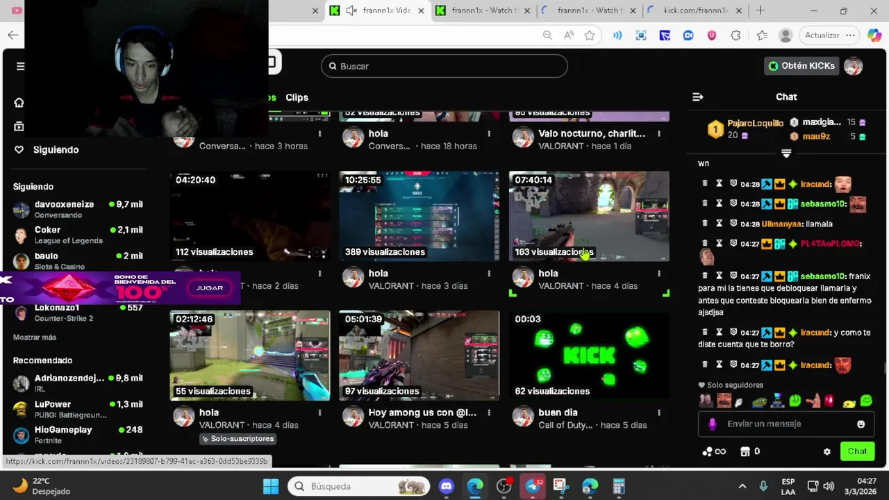Add page to favorites star icon
Image resolution: width=889 pixels, height=500 pixels.
coord(590,35)
